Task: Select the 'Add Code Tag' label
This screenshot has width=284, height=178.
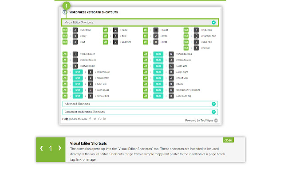Action: [x=184, y=96]
